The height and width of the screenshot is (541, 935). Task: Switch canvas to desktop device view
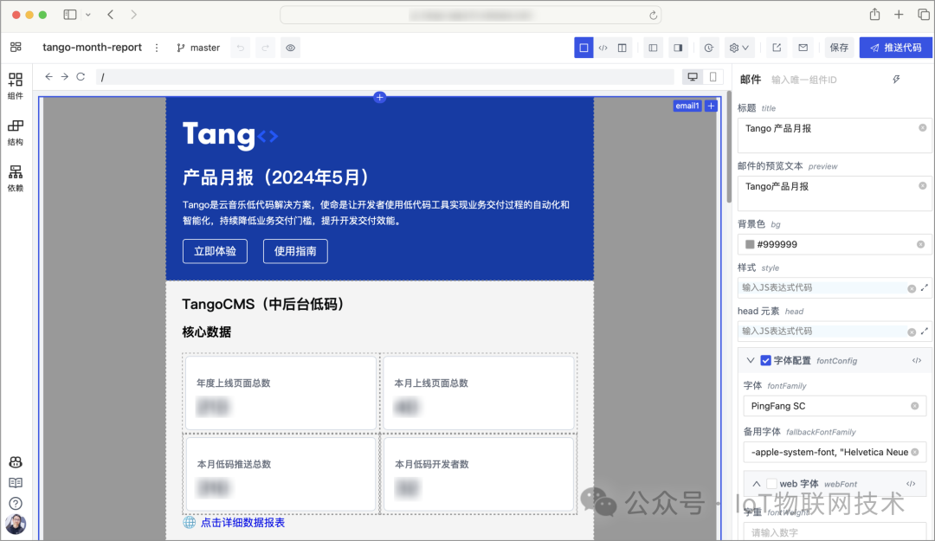tap(693, 77)
